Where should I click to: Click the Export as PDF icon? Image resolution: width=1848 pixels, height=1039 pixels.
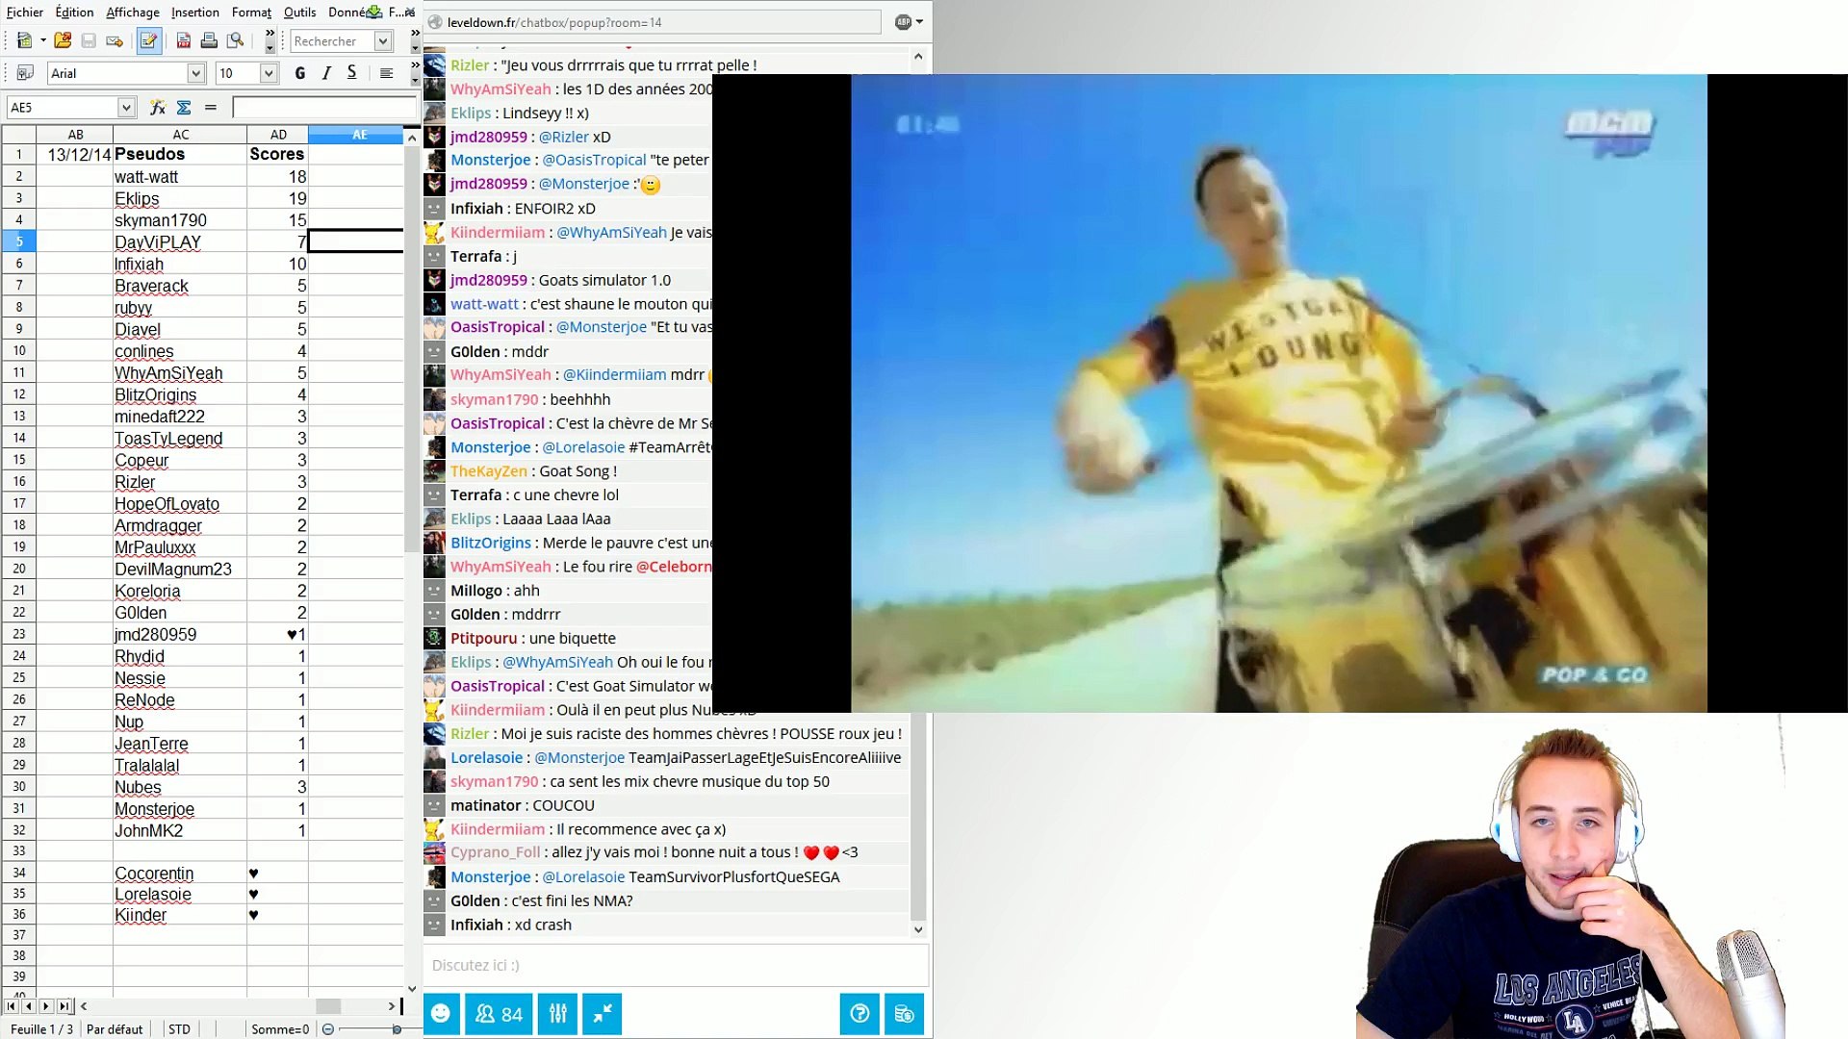(x=183, y=40)
